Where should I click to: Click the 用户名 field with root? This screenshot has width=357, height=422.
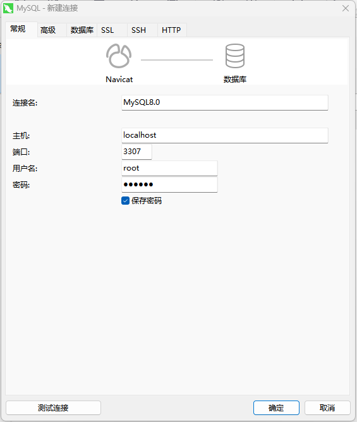click(169, 168)
